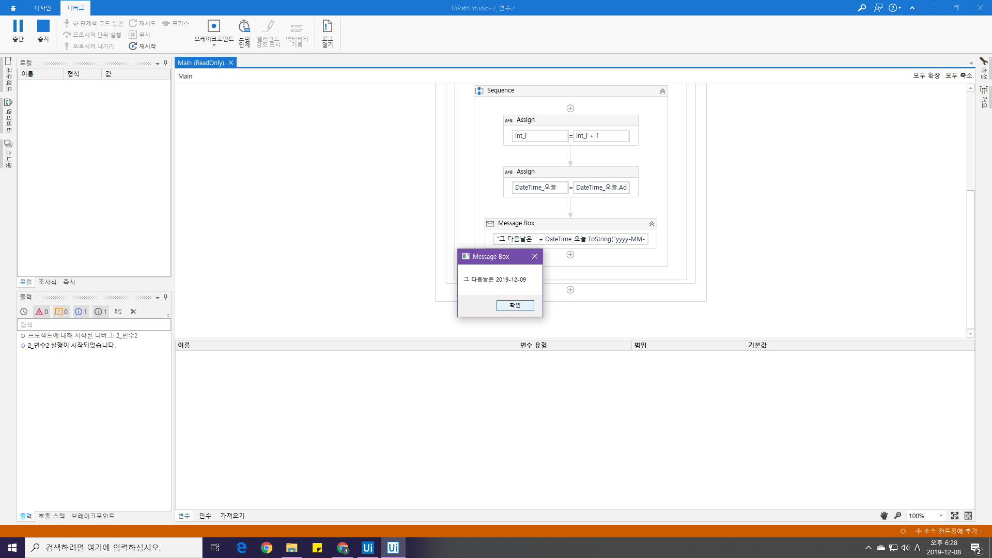Open the 브레이크포인트 bottom panel tab

click(x=93, y=516)
